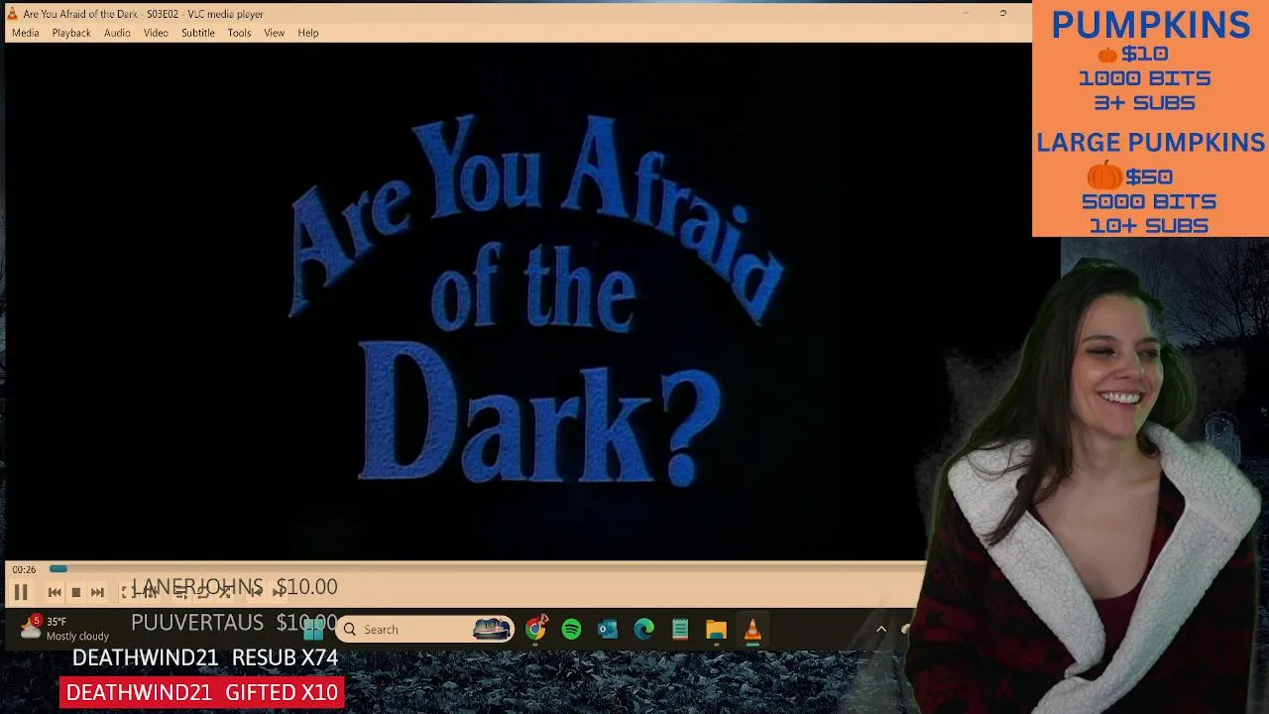Open the Tools menu
Screen dimensions: 1269x714
(x=239, y=33)
